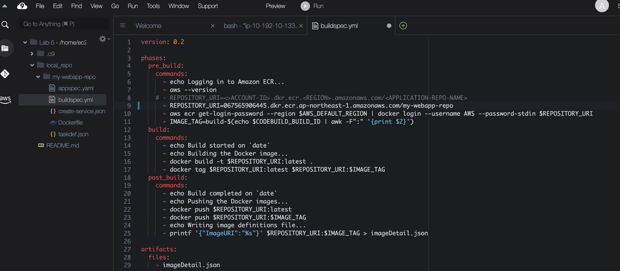Open README.md in file tree
Image resolution: width=620 pixels, height=271 pixels.
63,146
